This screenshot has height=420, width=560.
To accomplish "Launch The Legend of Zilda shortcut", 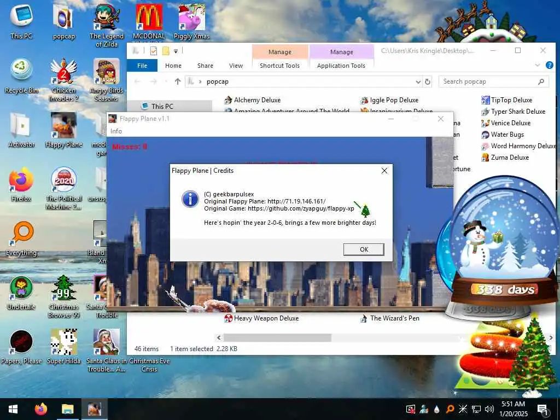I will point(107,25).
